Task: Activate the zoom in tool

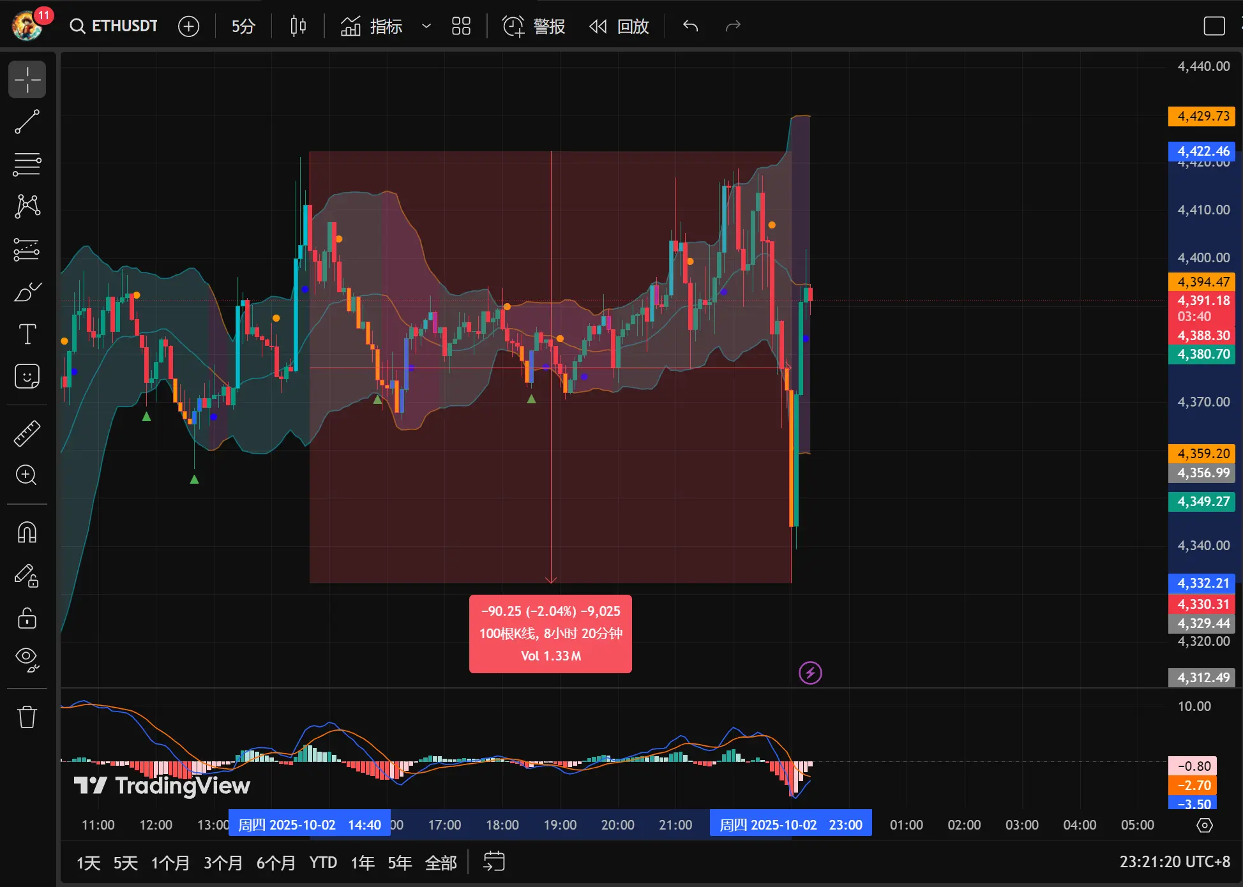Action: (27, 475)
